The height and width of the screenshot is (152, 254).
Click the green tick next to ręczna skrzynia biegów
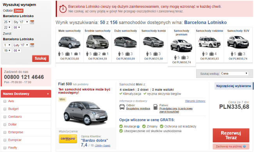(145, 94)
